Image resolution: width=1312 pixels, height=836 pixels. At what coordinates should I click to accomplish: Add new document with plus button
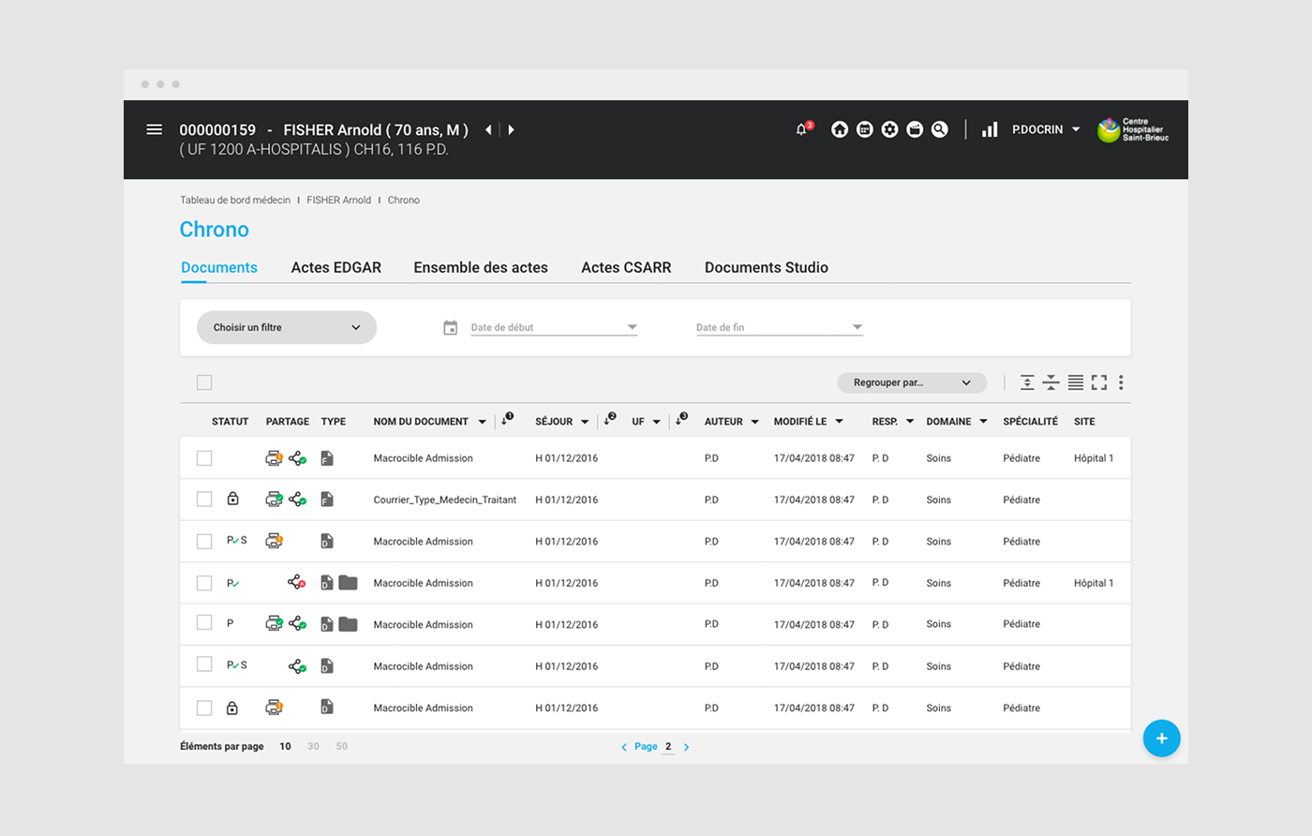(1161, 739)
